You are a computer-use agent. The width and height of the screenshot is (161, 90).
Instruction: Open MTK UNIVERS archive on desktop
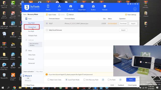coord(146,4)
